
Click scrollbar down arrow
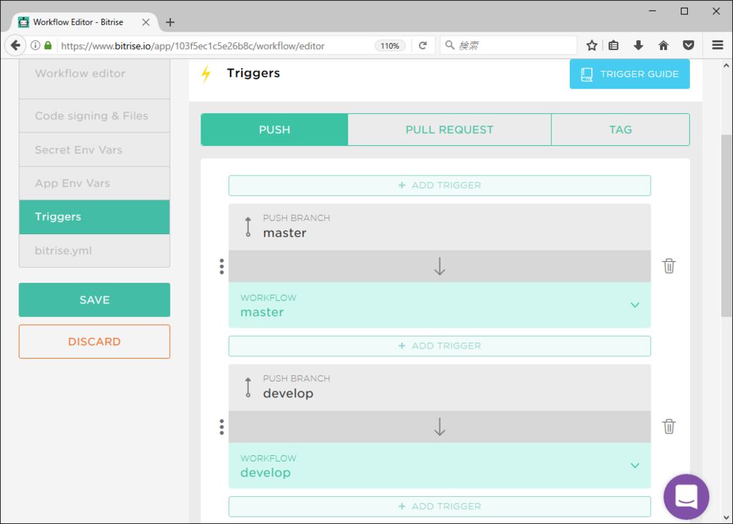(726, 518)
